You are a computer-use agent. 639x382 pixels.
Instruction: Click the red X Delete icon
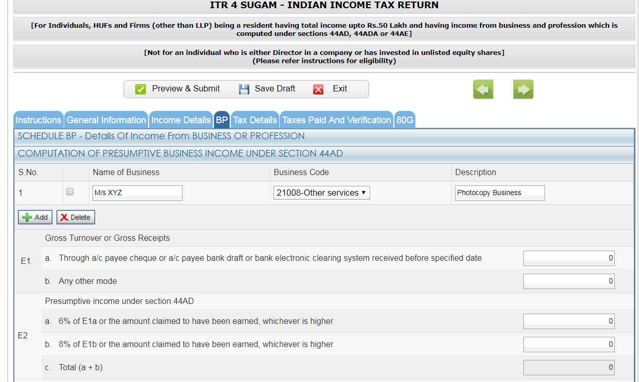coord(64,217)
